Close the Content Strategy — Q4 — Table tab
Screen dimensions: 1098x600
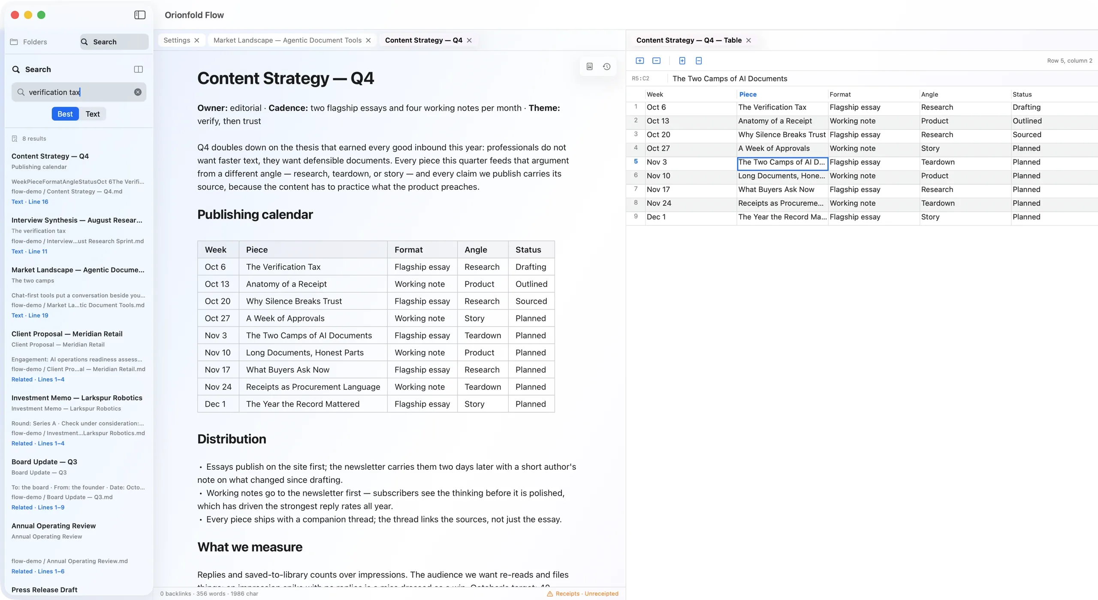coord(748,40)
